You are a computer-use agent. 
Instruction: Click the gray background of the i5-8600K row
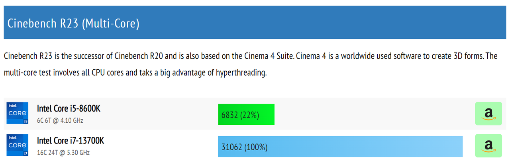pyautogui.click(x=159, y=114)
